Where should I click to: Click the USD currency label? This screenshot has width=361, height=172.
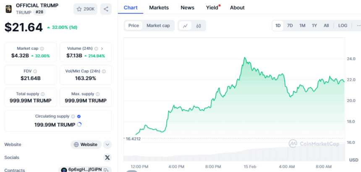click(353, 160)
